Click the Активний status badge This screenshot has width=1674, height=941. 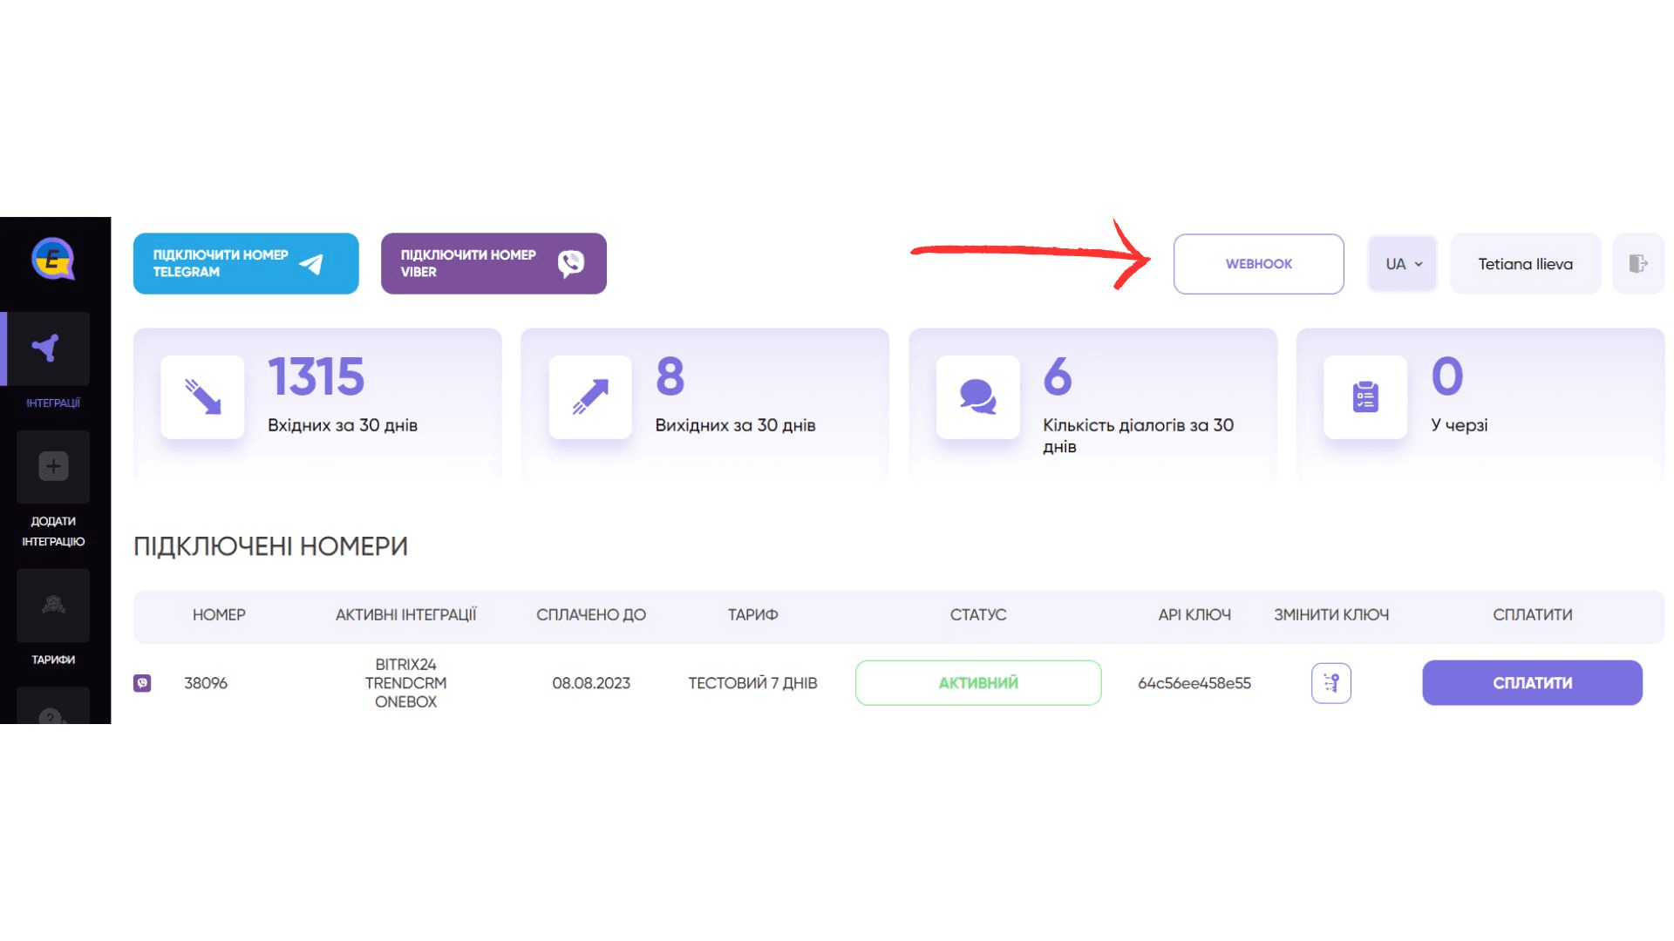978,683
